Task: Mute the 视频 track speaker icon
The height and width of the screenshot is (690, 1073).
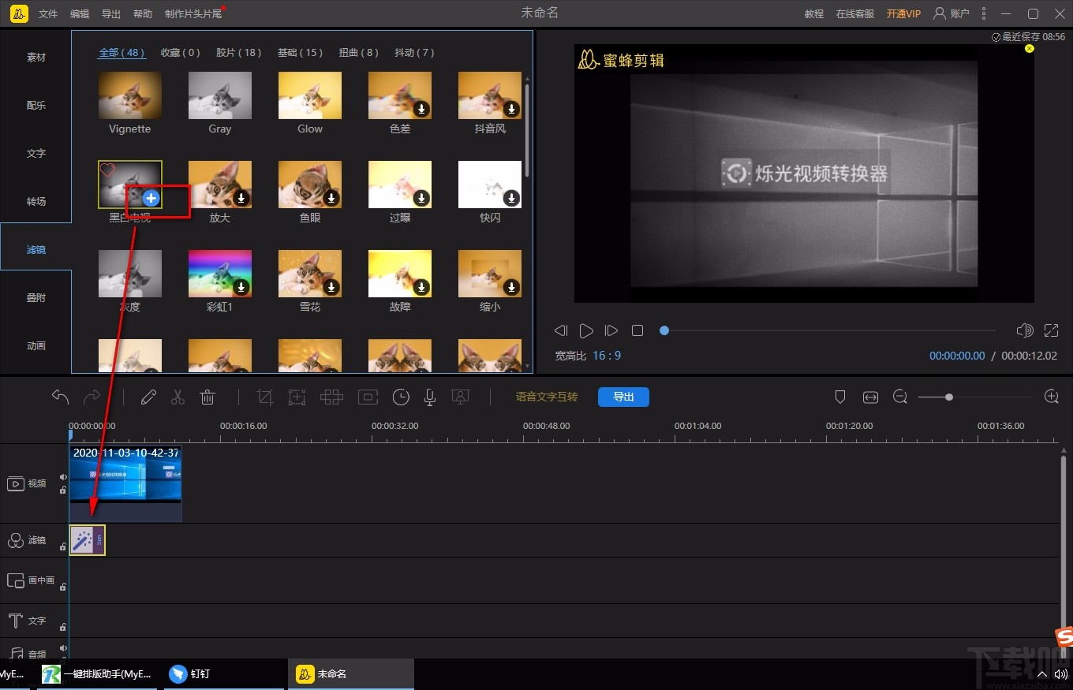Action: pyautogui.click(x=63, y=477)
